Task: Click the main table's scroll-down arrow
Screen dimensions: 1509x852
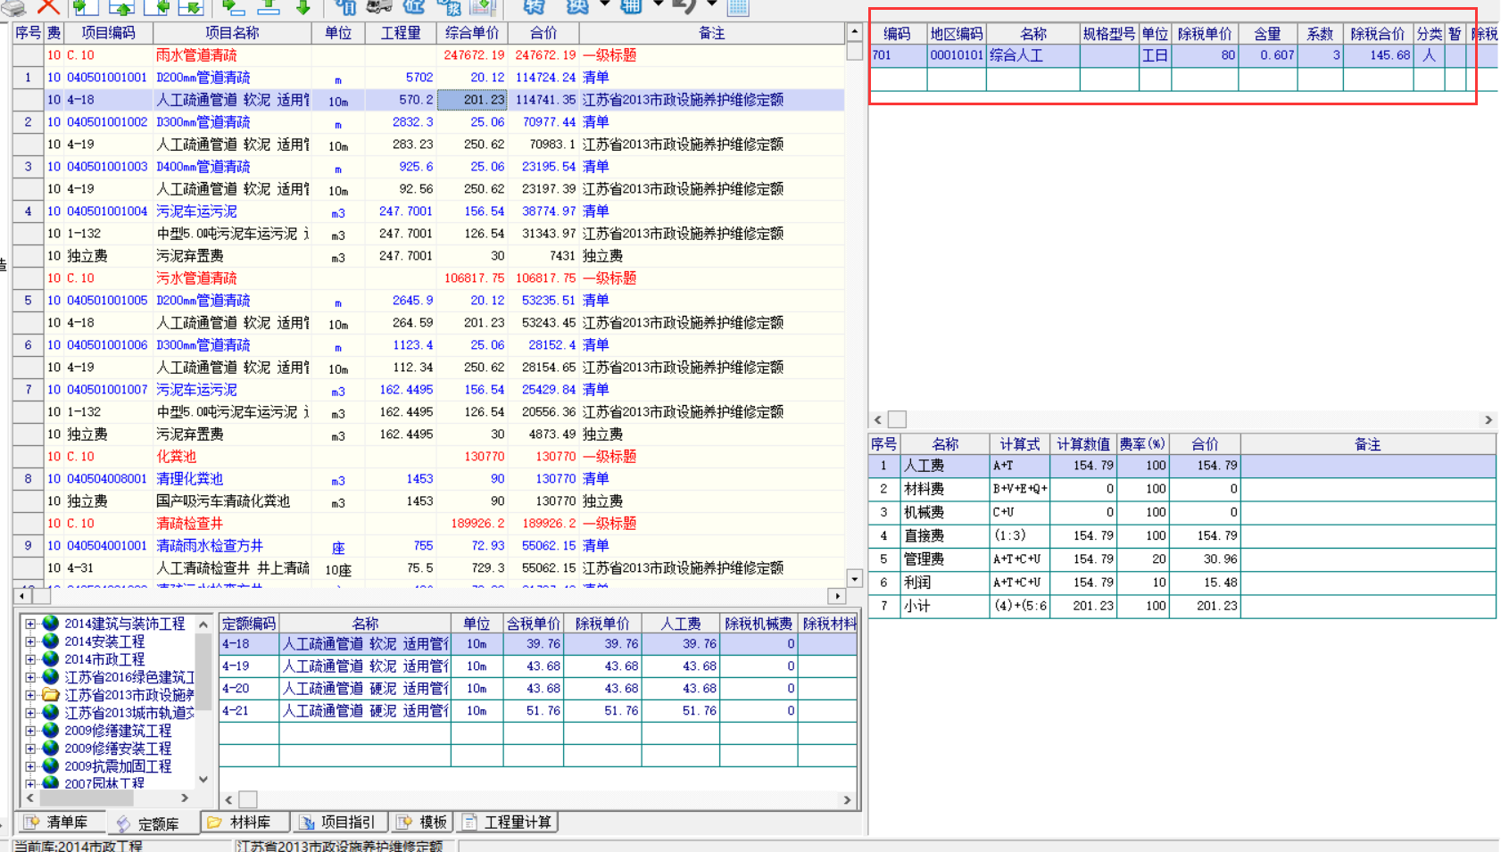Action: (x=854, y=578)
